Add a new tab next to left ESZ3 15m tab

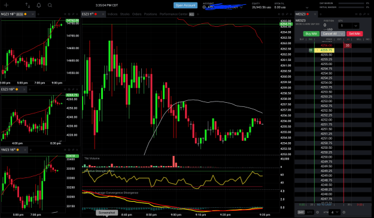30,90
